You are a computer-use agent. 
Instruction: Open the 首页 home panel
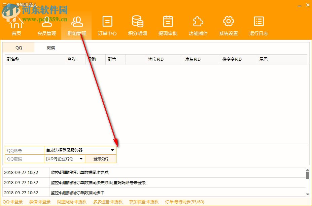tap(16, 25)
